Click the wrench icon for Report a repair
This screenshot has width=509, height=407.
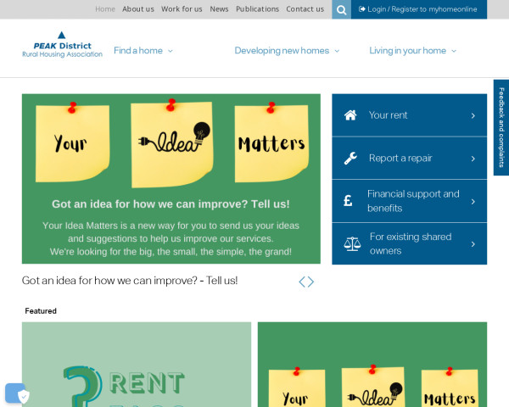[350, 159]
